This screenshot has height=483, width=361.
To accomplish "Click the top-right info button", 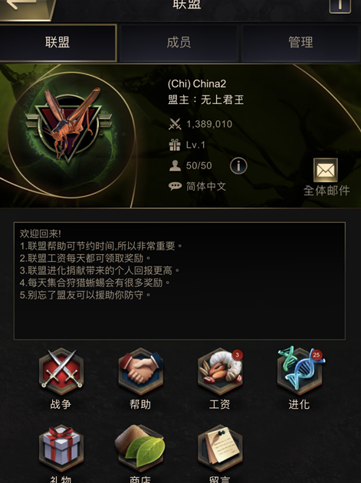I will pos(340,6).
